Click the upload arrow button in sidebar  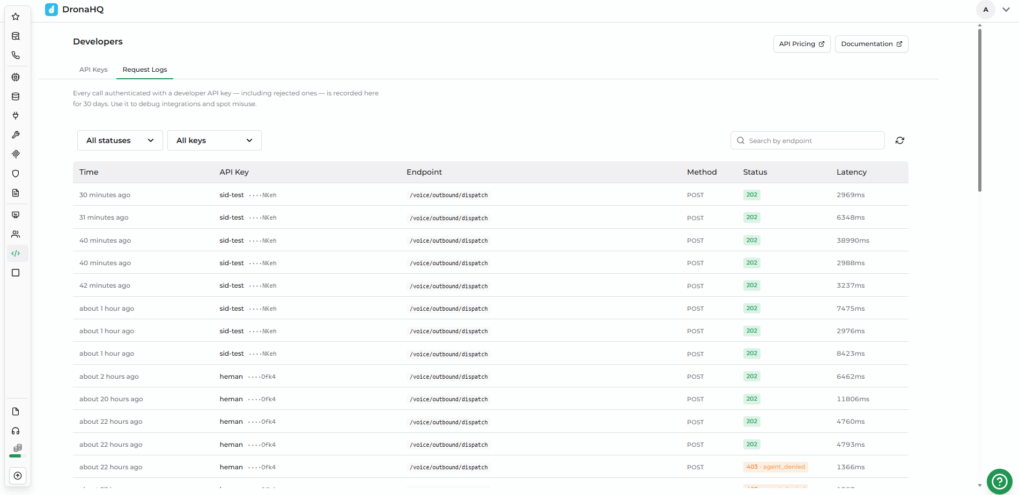[x=18, y=476]
